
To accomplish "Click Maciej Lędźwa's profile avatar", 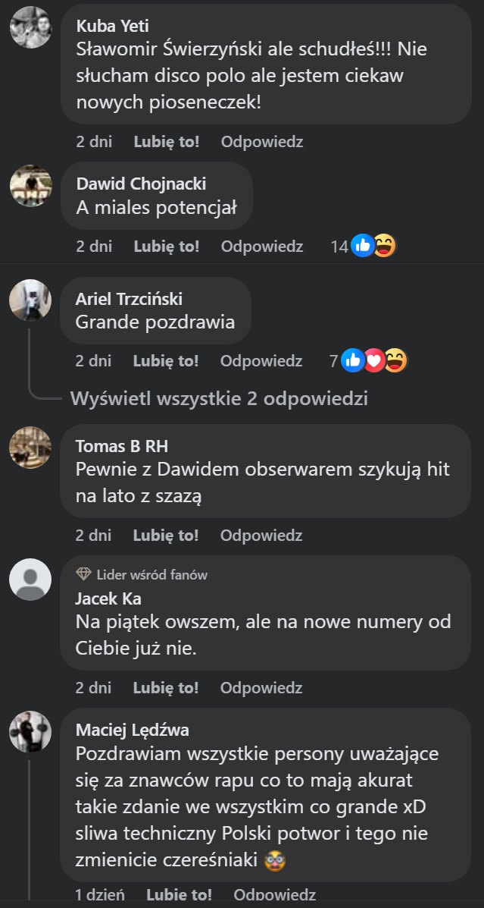I will (x=30, y=732).
